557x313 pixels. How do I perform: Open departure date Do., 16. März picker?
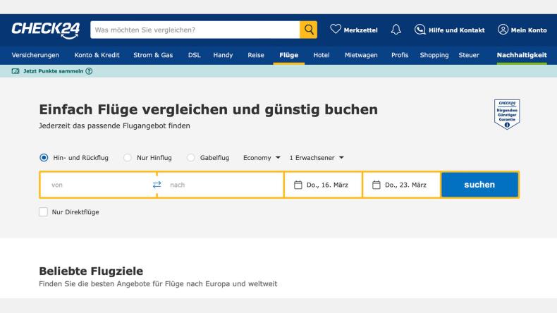322,185
